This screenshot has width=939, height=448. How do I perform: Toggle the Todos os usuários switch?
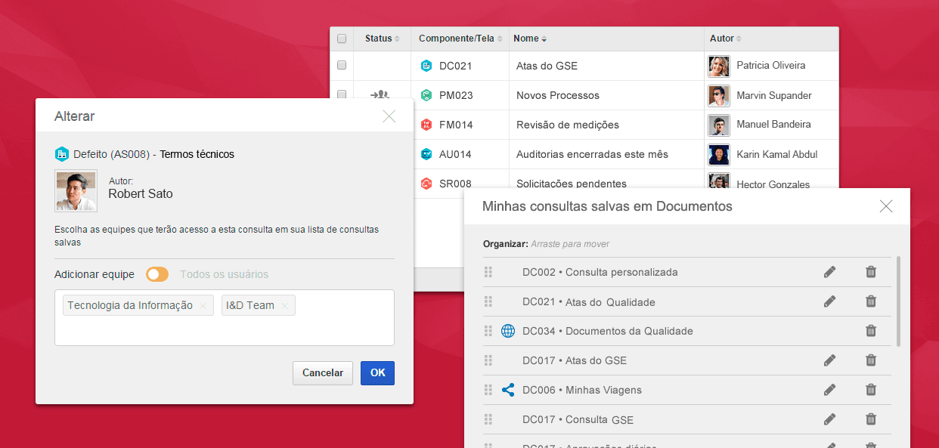tap(157, 274)
